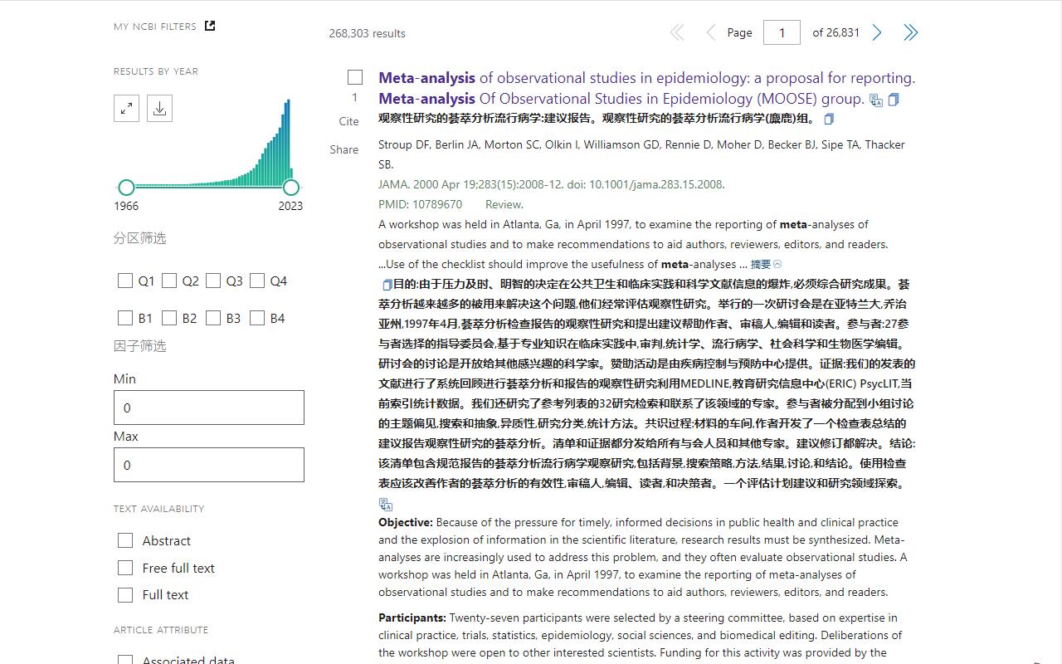Viewport: 1062px width, 664px height.
Task: Enable the Free full text filter
Action: [125, 569]
